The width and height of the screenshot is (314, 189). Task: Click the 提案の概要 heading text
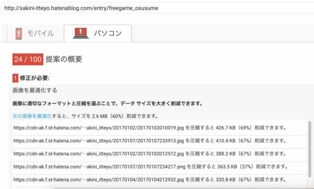[x=64, y=60]
